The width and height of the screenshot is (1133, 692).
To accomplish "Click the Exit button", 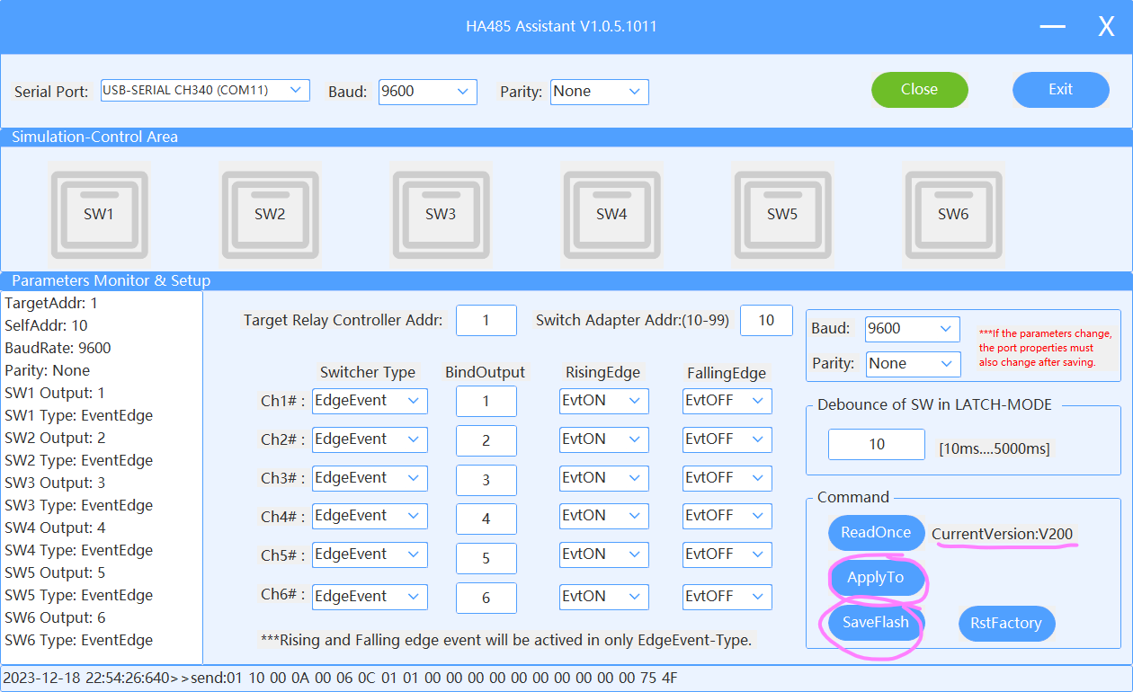I will click(x=1060, y=90).
